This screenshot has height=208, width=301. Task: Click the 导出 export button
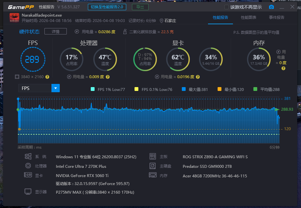pos(140,7)
